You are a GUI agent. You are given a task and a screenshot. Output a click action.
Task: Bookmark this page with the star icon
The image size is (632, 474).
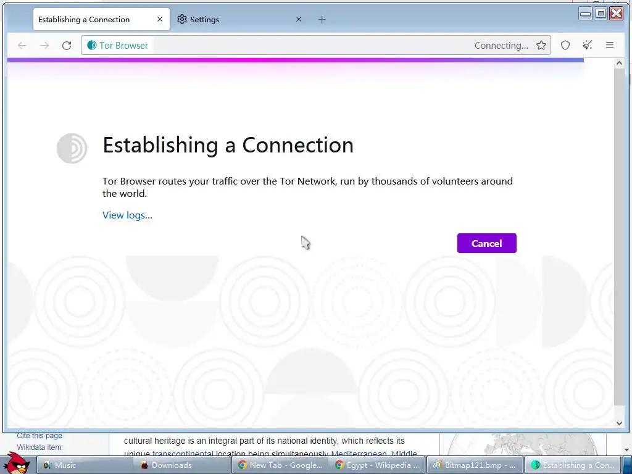(x=541, y=45)
